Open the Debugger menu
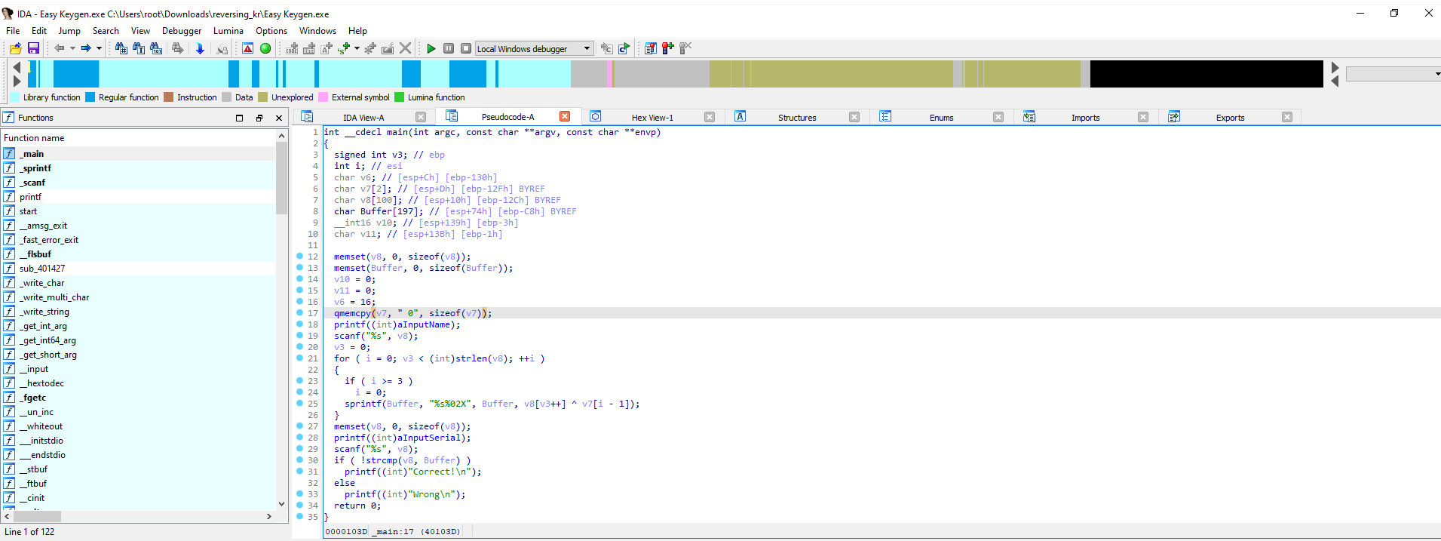 [x=182, y=31]
